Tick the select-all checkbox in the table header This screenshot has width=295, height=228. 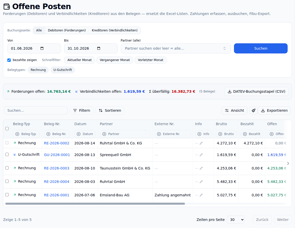(x=7, y=128)
